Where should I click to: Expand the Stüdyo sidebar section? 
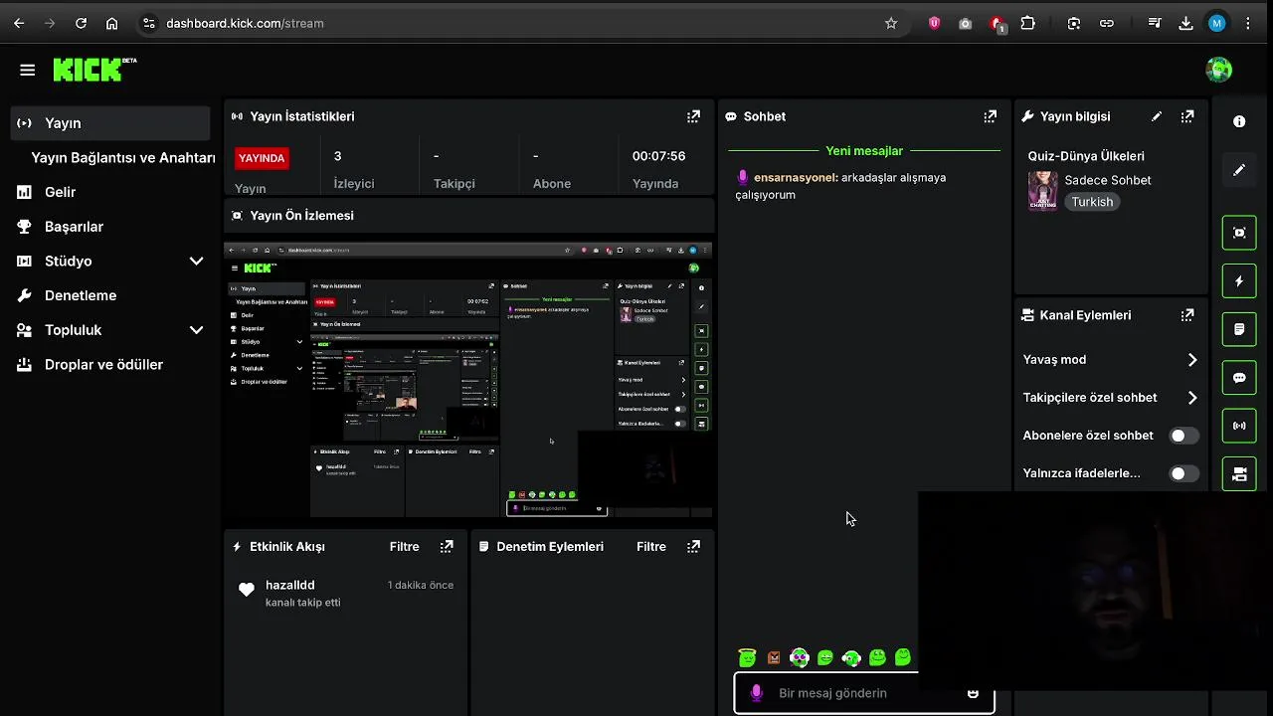tap(196, 261)
